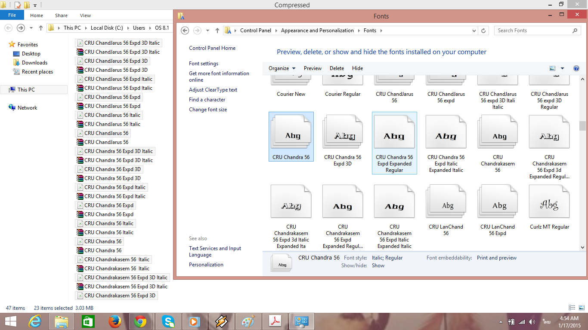Show hidden tray icons arrow
The width and height of the screenshot is (588, 330).
tap(501, 321)
